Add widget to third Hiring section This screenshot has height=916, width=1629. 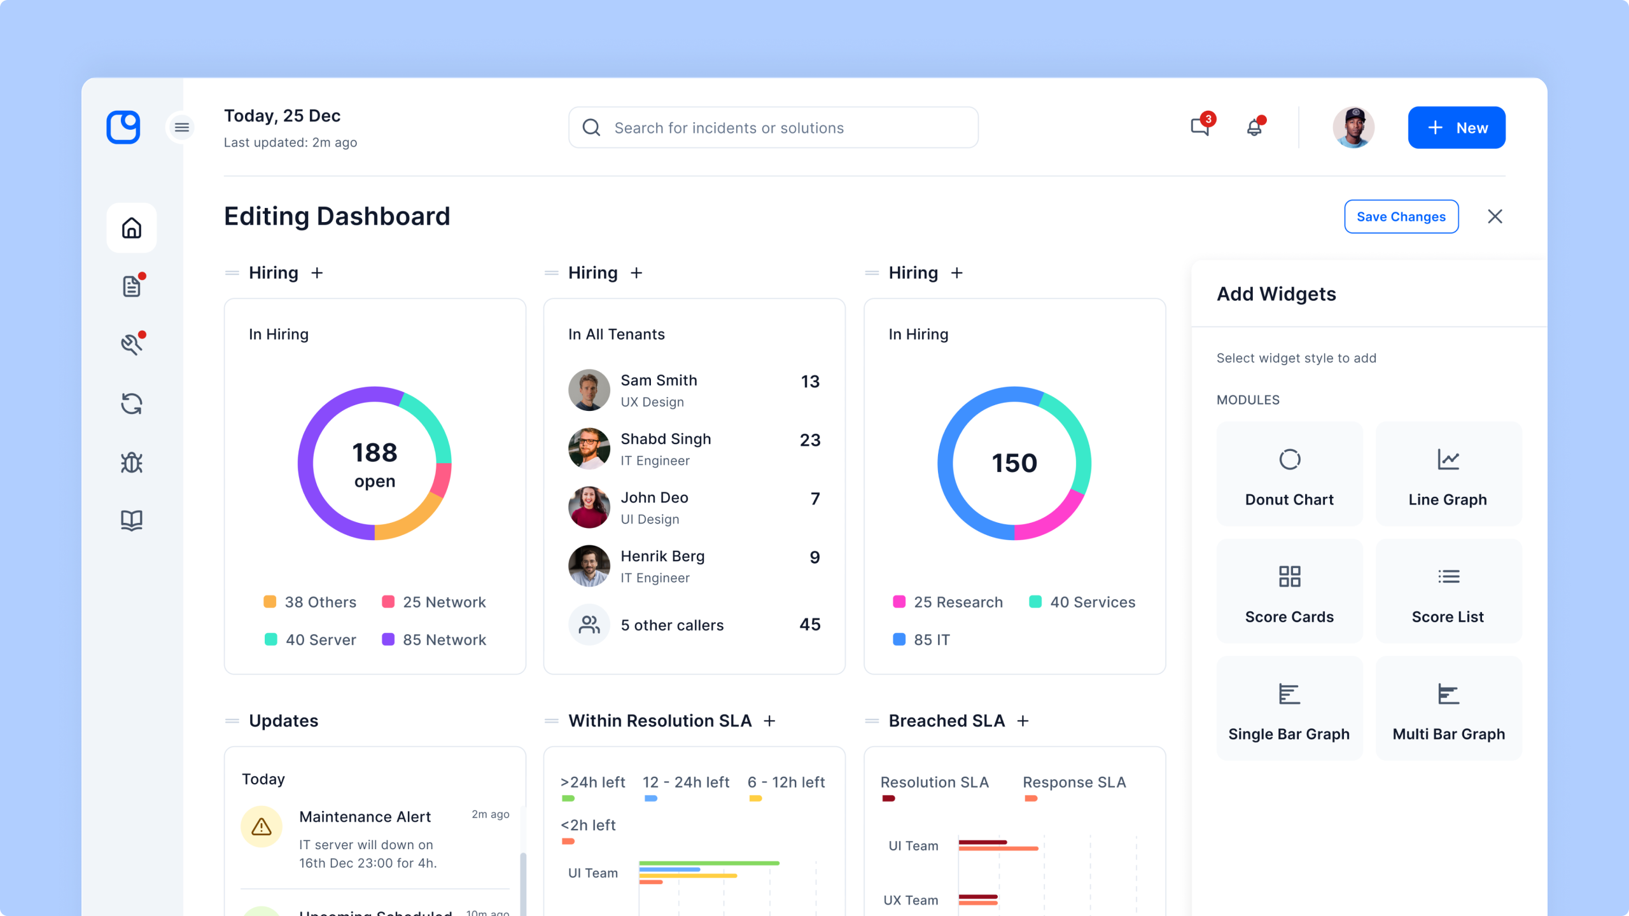click(957, 273)
